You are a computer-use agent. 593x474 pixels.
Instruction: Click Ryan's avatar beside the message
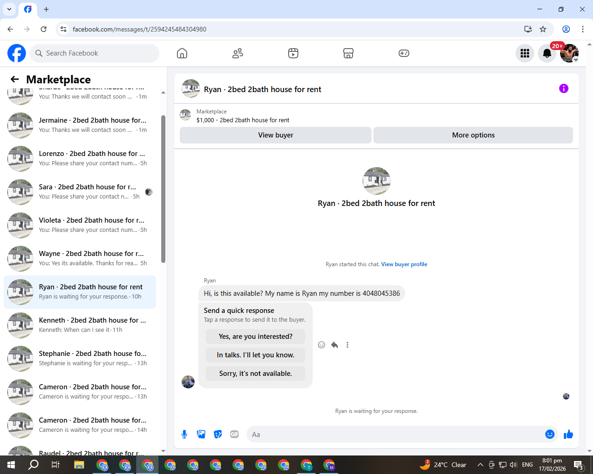point(188,382)
